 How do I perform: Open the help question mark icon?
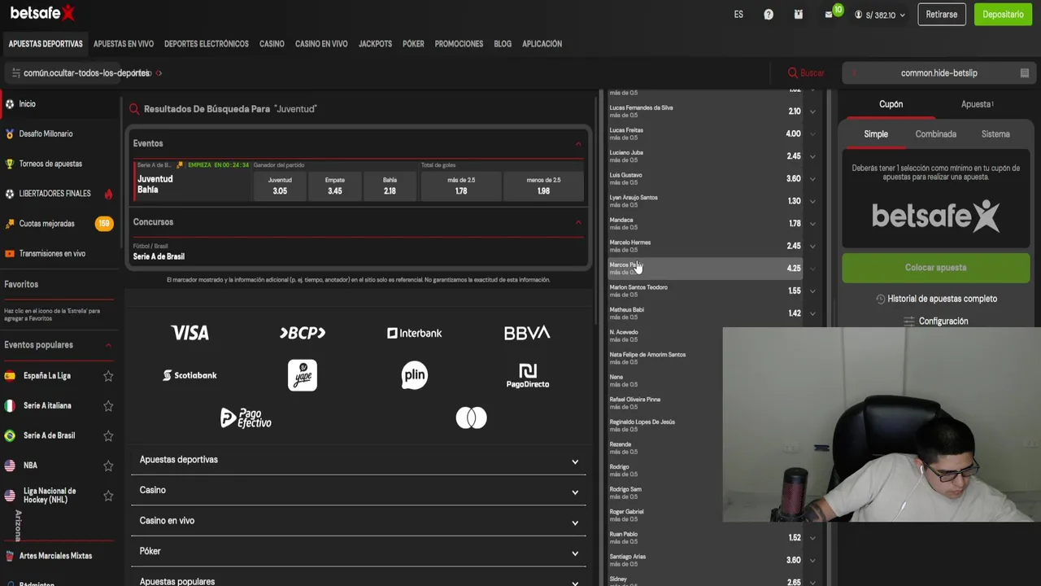point(769,15)
